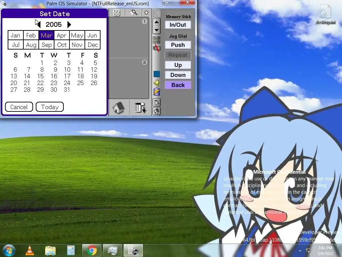The width and height of the screenshot is (342, 257).
Task: Click the scroll-down hardware button
Action: tap(156, 30)
